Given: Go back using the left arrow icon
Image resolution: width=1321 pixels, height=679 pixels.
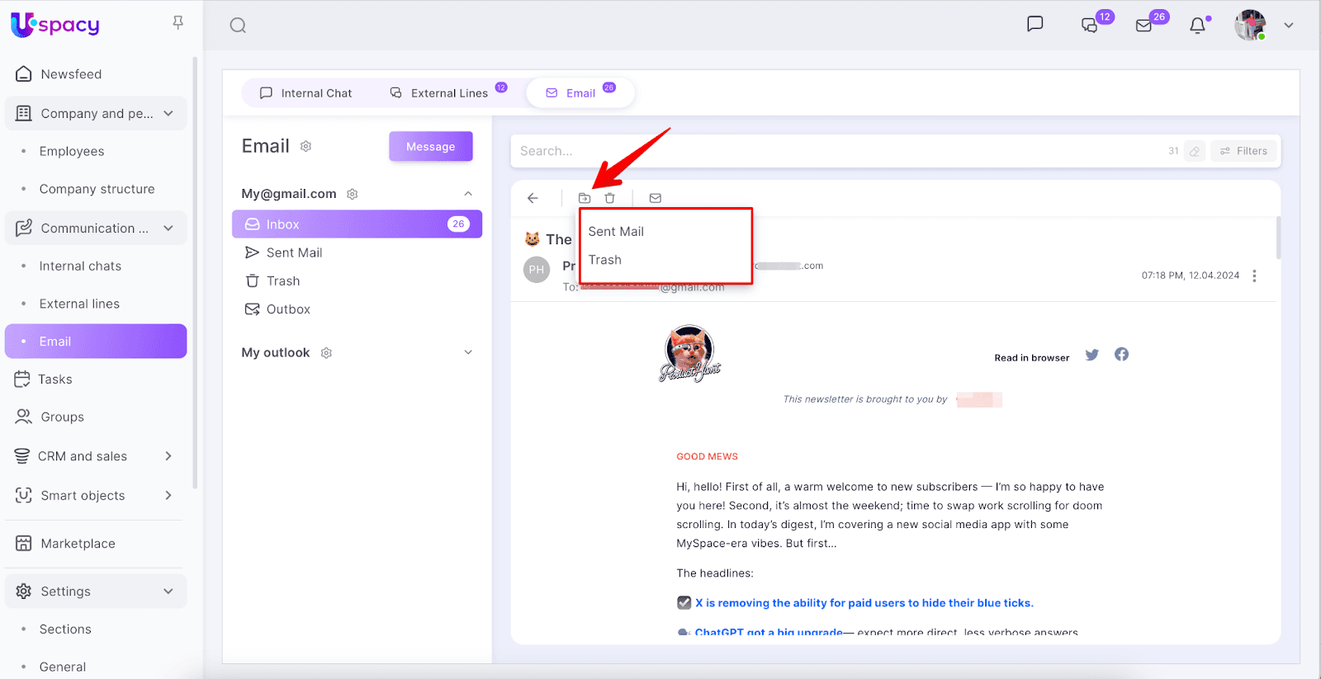Looking at the screenshot, I should (533, 198).
